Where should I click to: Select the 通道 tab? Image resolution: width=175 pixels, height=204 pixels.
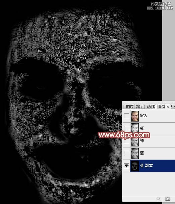point(161,107)
